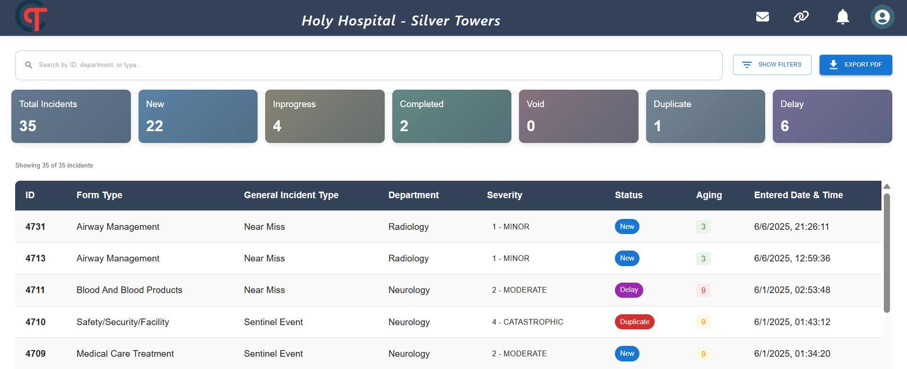Click the chain link icon in header
The height and width of the screenshot is (369, 907).
pyautogui.click(x=801, y=17)
